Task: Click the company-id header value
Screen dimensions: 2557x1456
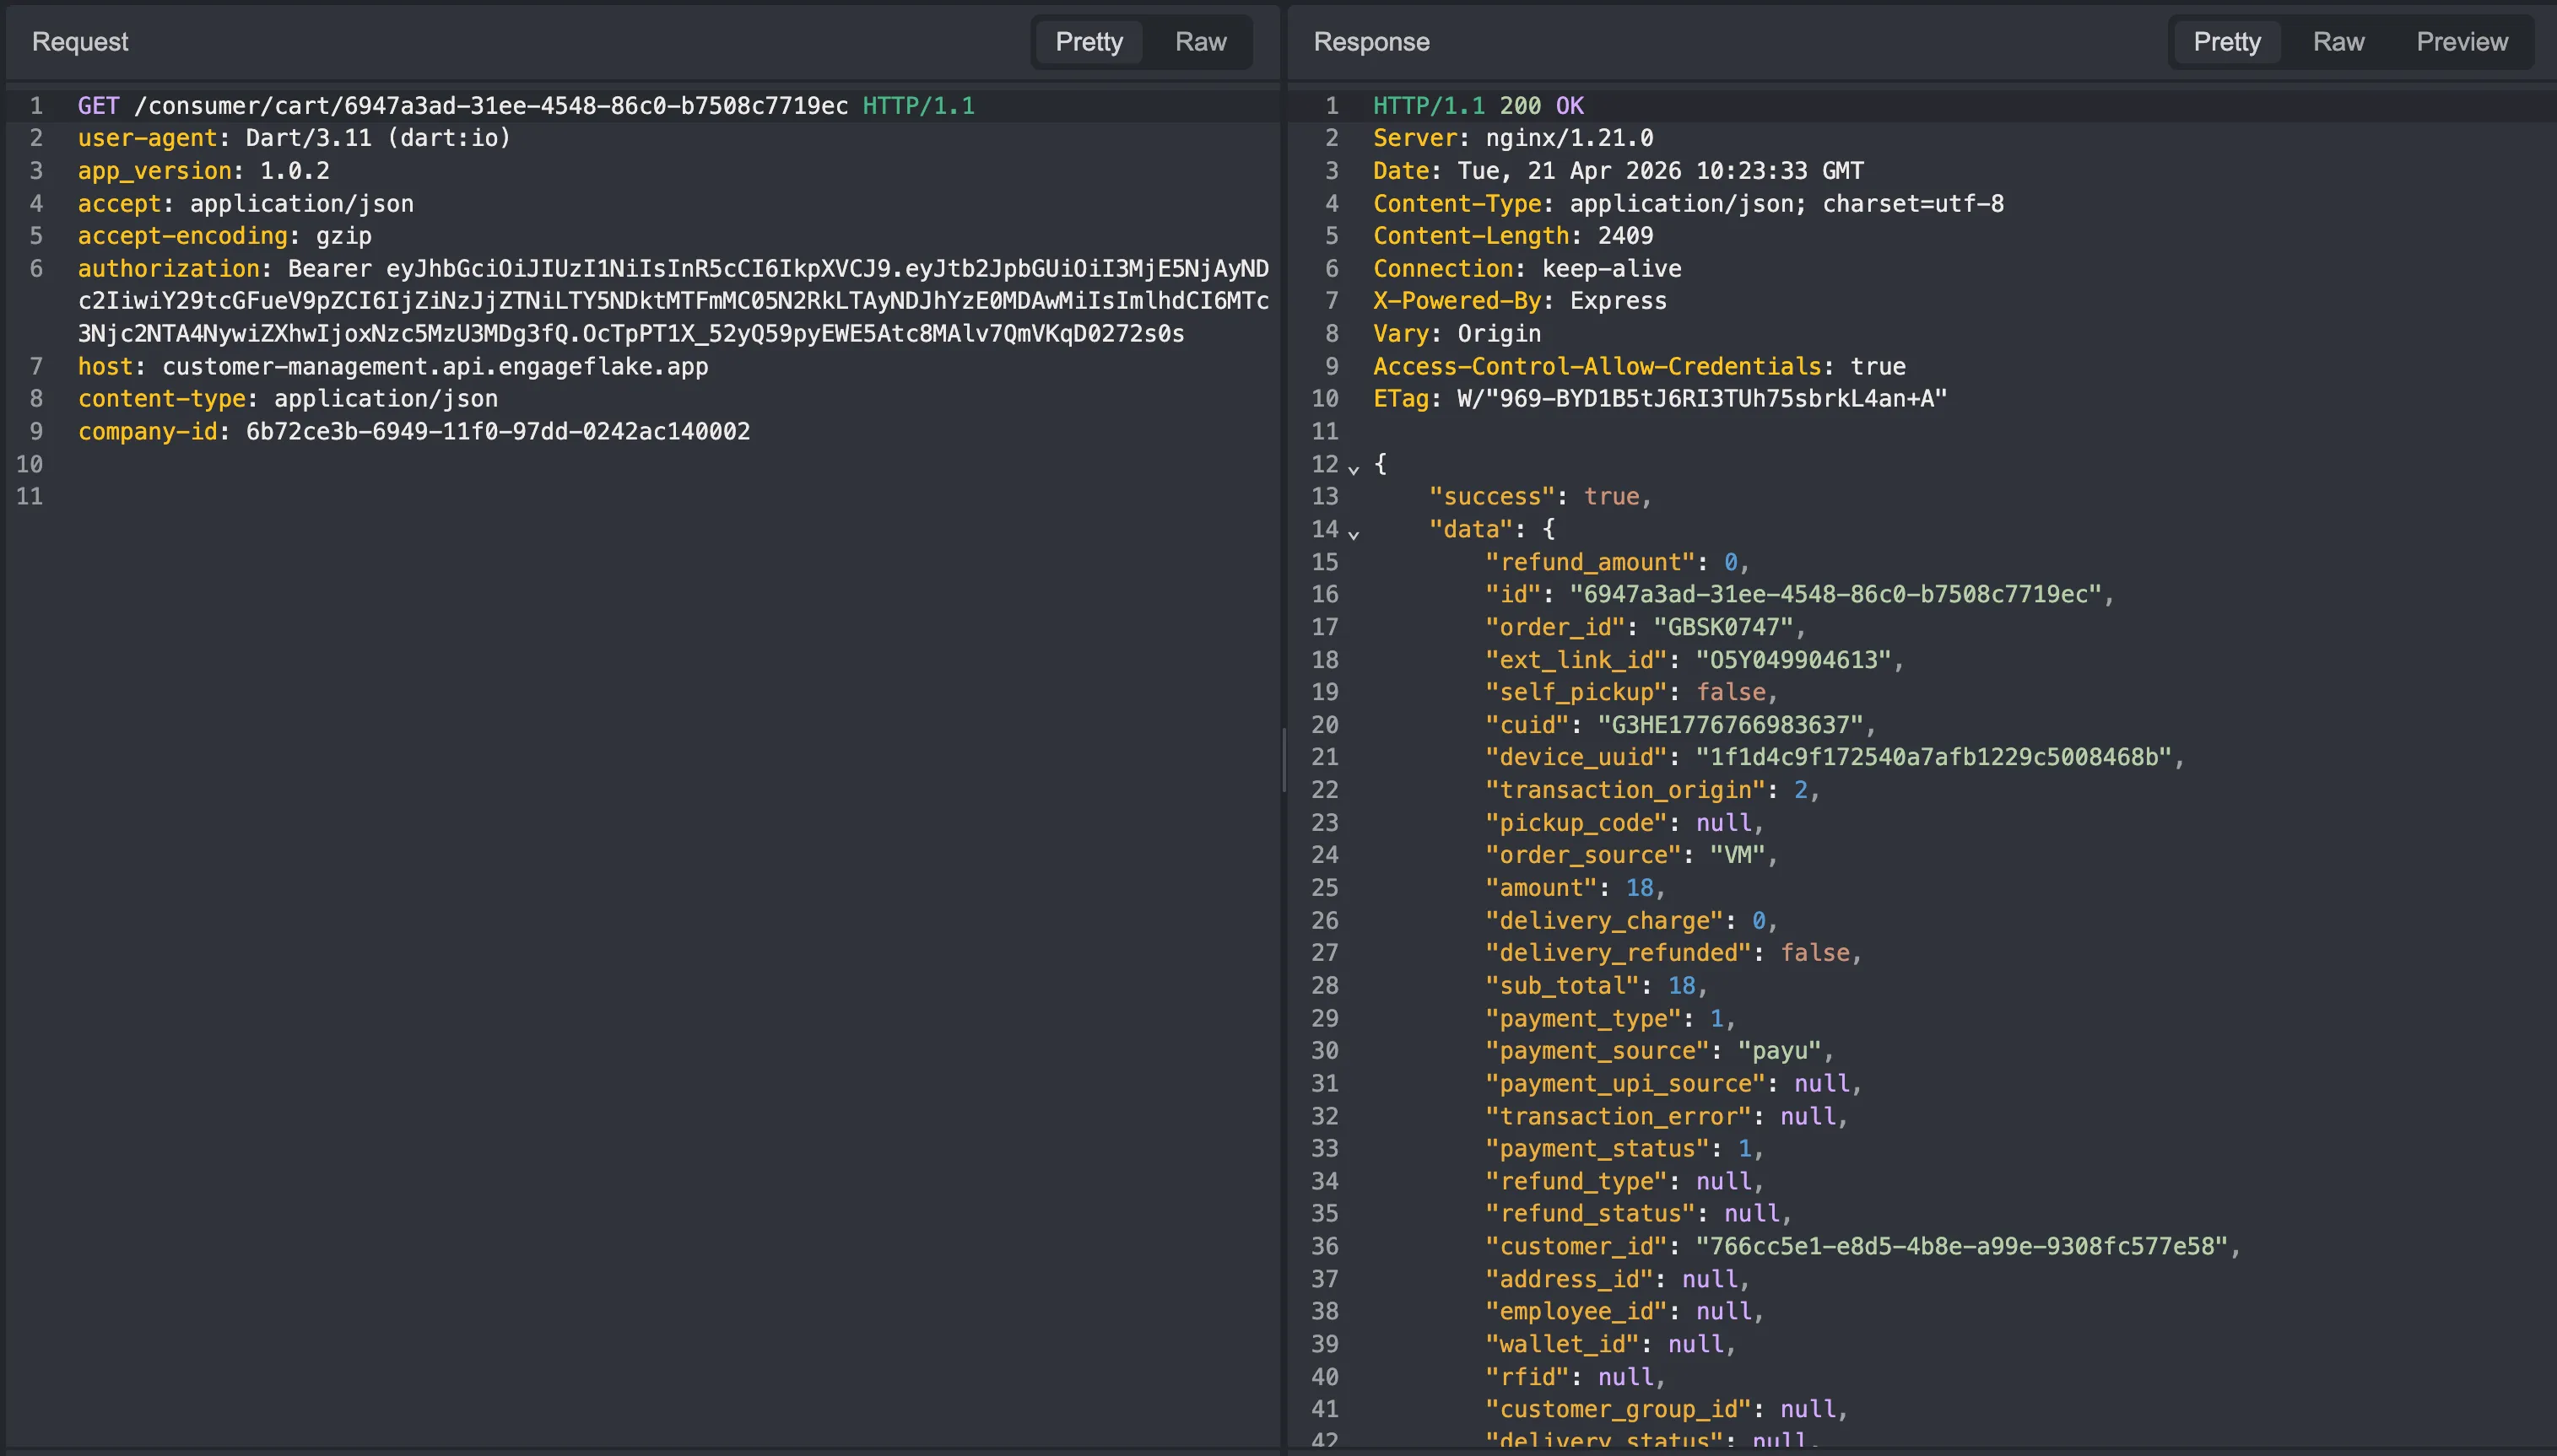Action: 497,431
